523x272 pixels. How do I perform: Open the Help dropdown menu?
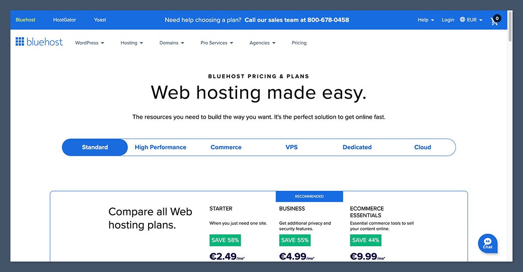426,20
